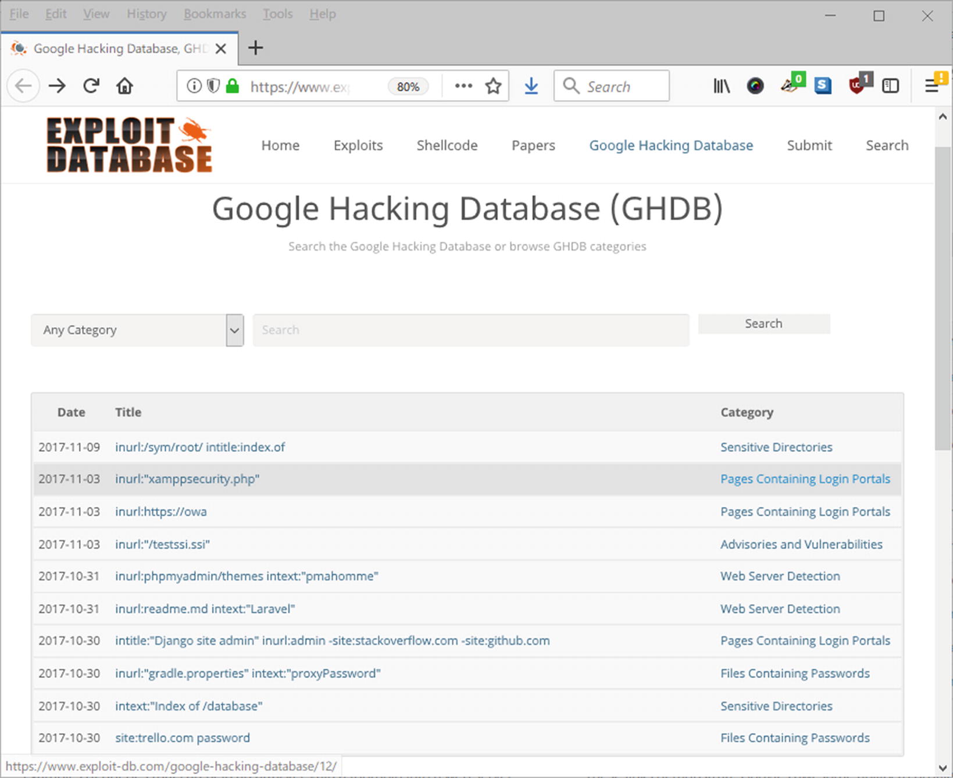Open the History menu
This screenshot has height=778, width=953.
pyautogui.click(x=147, y=14)
